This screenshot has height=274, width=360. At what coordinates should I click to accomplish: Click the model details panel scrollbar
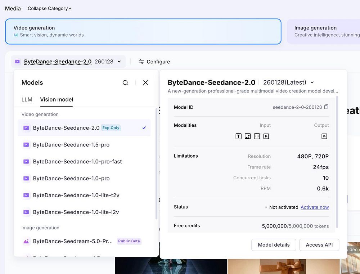coord(337,162)
